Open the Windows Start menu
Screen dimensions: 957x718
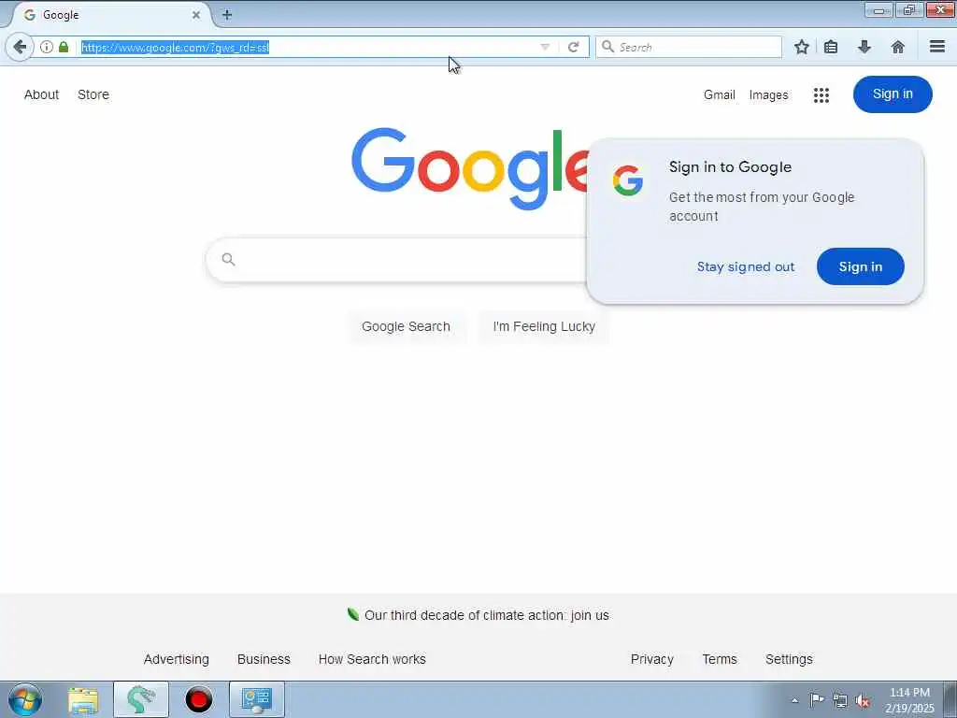tap(25, 699)
